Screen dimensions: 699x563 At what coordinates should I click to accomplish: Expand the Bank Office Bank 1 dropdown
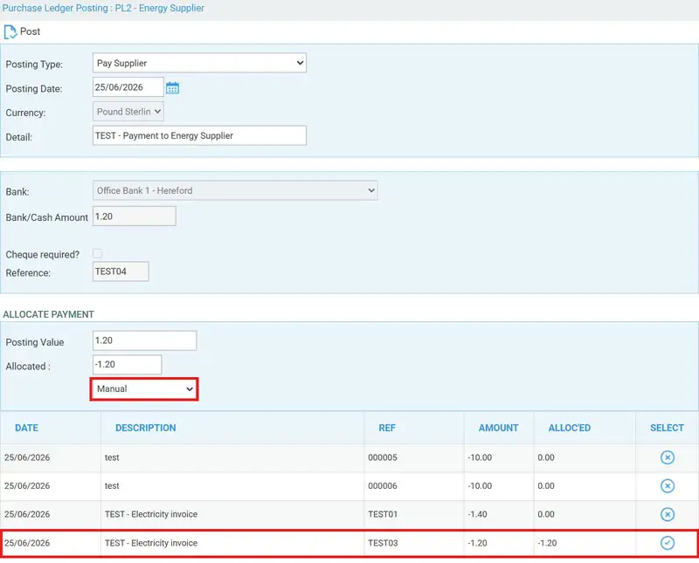235,190
